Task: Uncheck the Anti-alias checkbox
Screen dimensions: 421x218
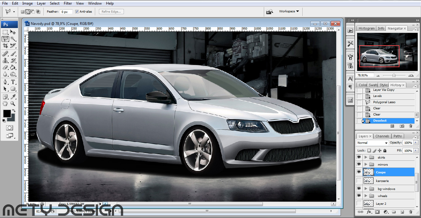Action: pyautogui.click(x=77, y=12)
